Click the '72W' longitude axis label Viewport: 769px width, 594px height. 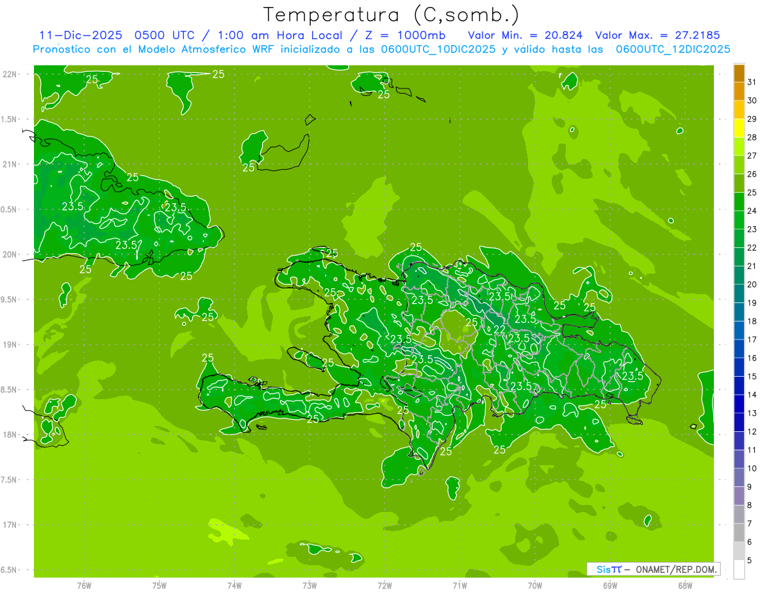(x=384, y=586)
